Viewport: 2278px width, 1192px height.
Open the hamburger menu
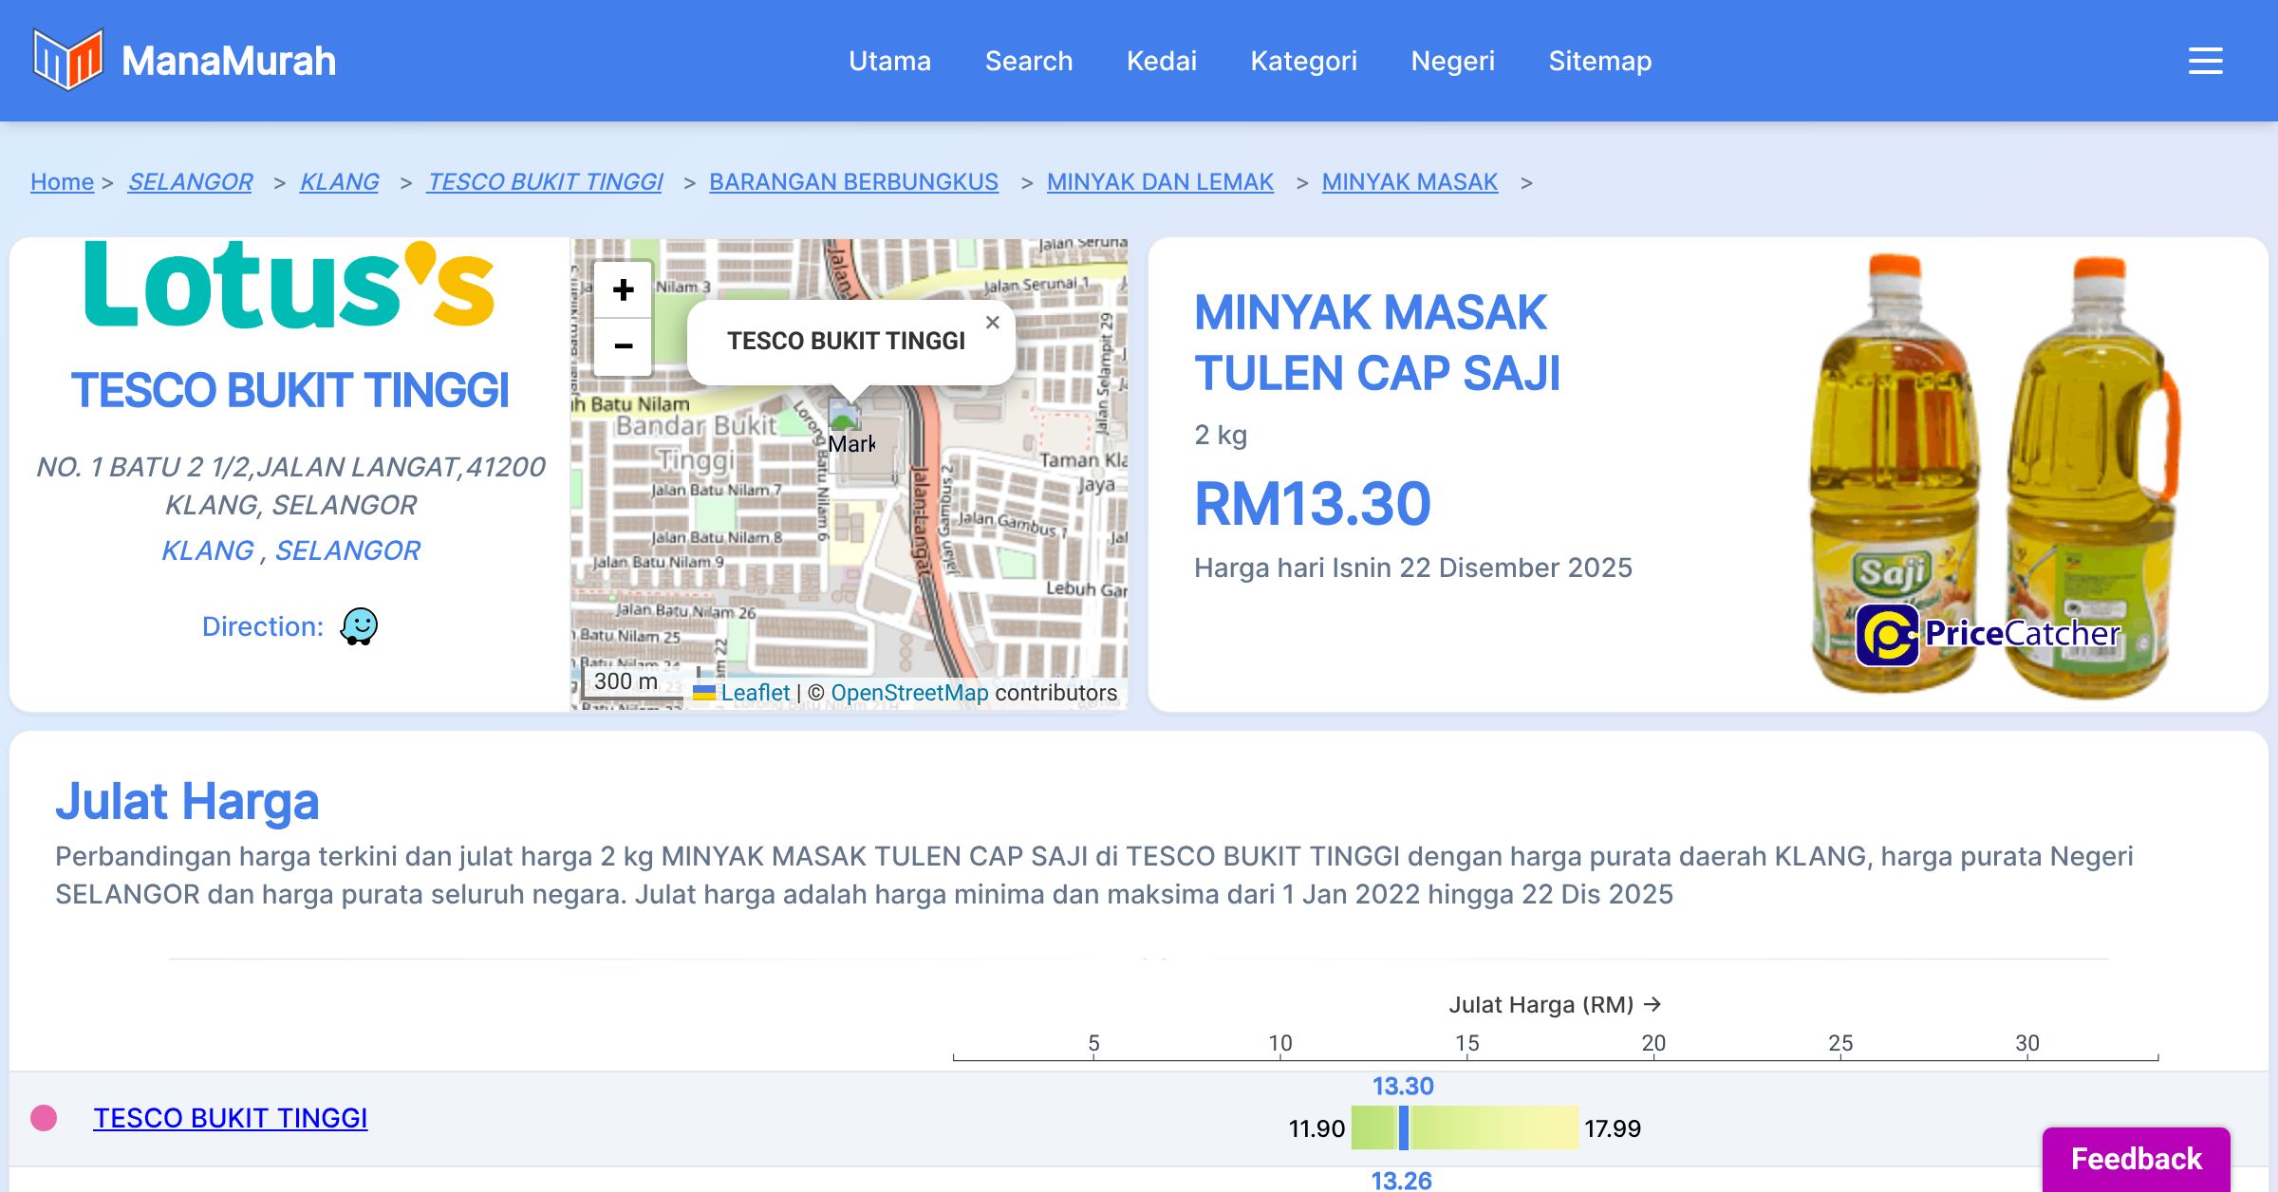pyautogui.click(x=2205, y=61)
